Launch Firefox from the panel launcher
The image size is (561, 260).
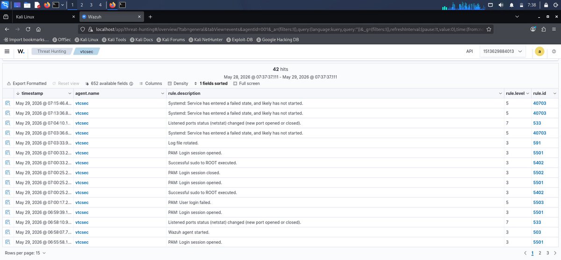[47, 5]
